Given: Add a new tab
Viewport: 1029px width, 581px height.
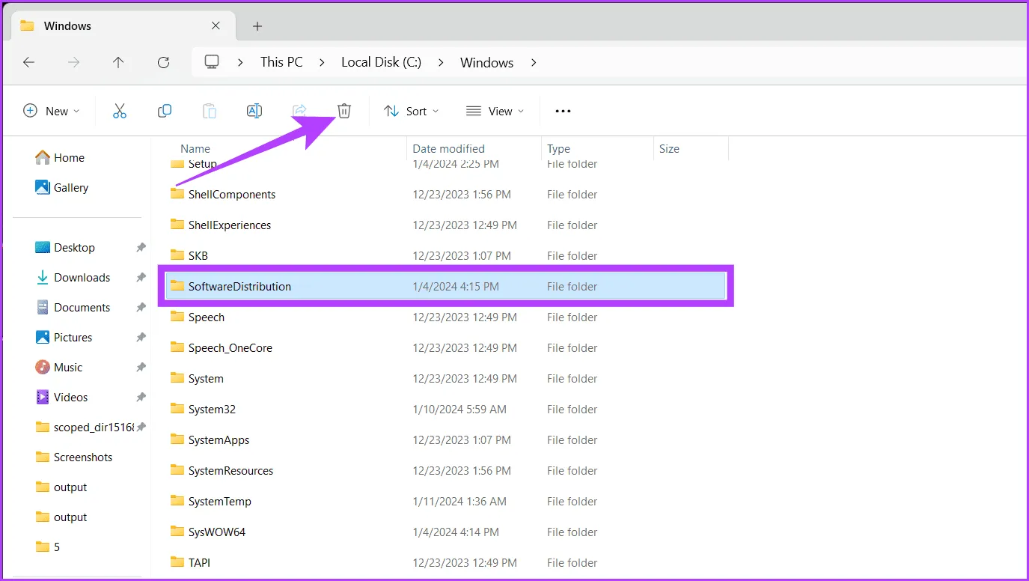Looking at the screenshot, I should point(257,26).
